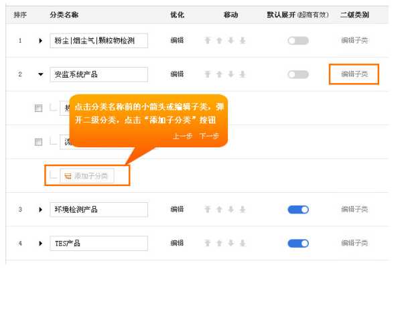Click move-up arrow for 安监系统产品 row
Viewport: 402px width, 324px height.
point(219,74)
